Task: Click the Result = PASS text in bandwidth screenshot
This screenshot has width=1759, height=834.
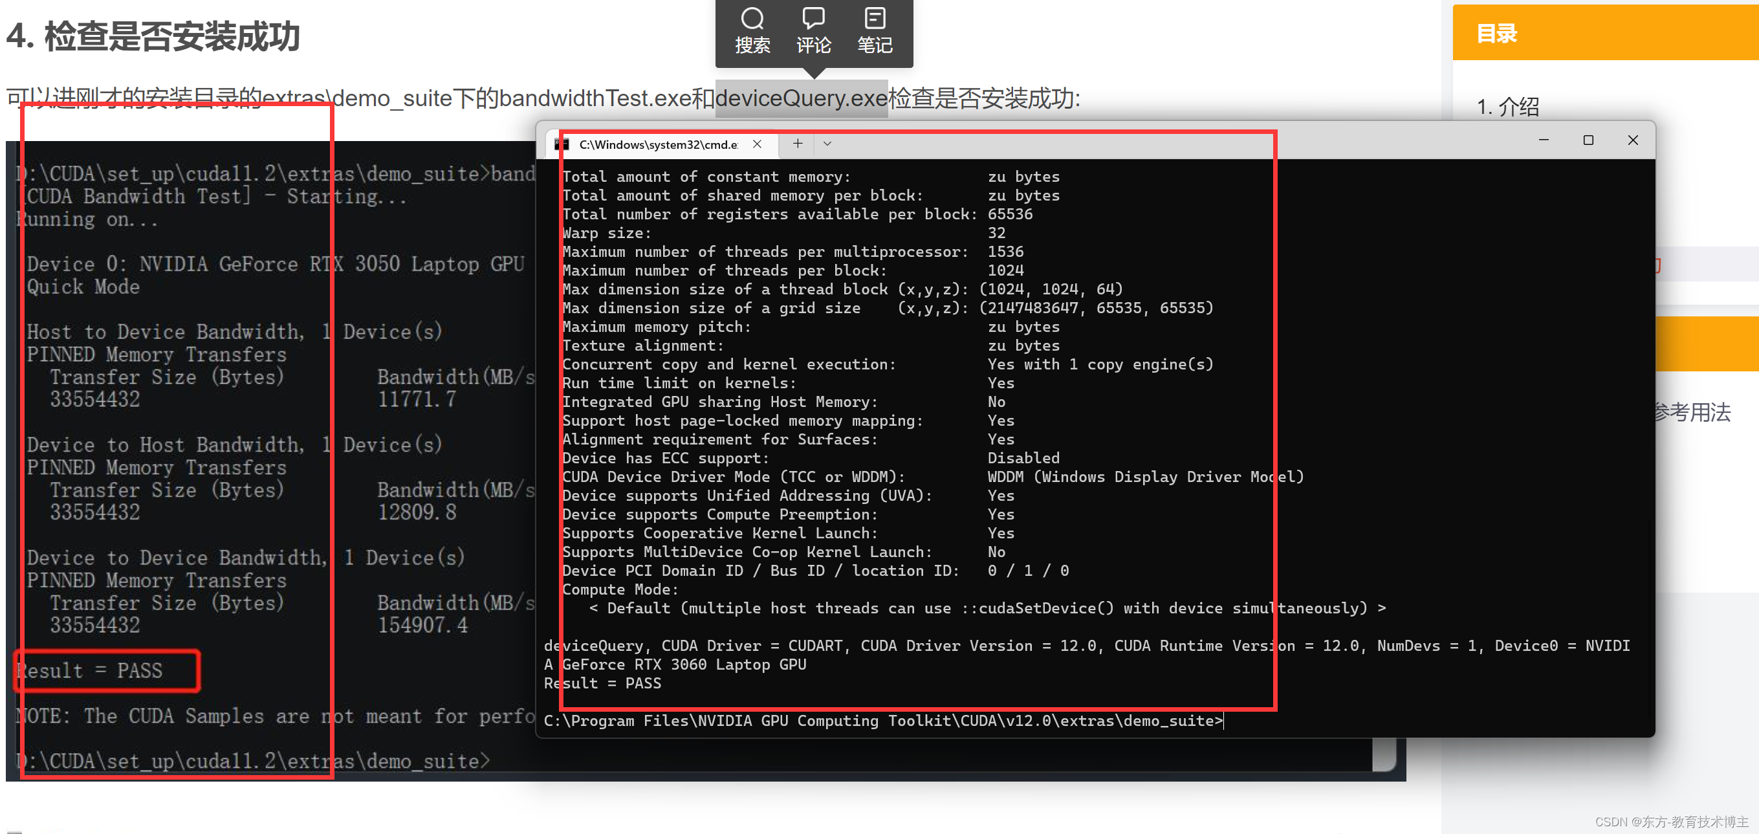Action: pos(89,670)
